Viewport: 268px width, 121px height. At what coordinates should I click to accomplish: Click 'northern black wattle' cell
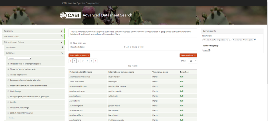pyautogui.click(x=117, y=86)
